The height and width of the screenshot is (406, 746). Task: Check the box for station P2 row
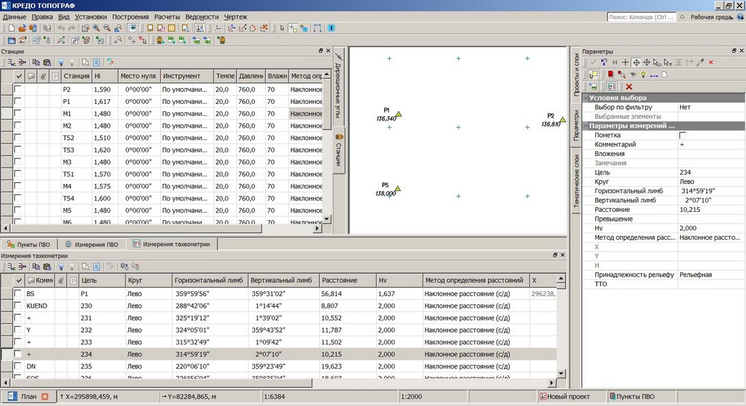(18, 90)
